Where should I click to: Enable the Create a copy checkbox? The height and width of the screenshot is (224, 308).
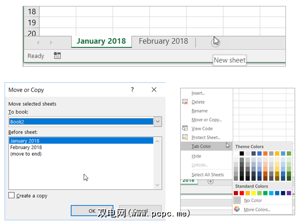11,195
